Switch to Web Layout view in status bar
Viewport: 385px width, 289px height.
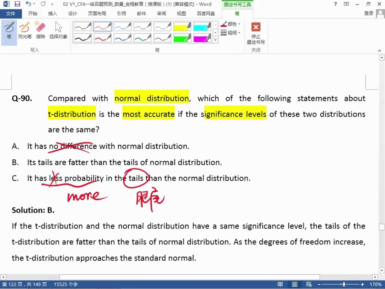coord(309,284)
